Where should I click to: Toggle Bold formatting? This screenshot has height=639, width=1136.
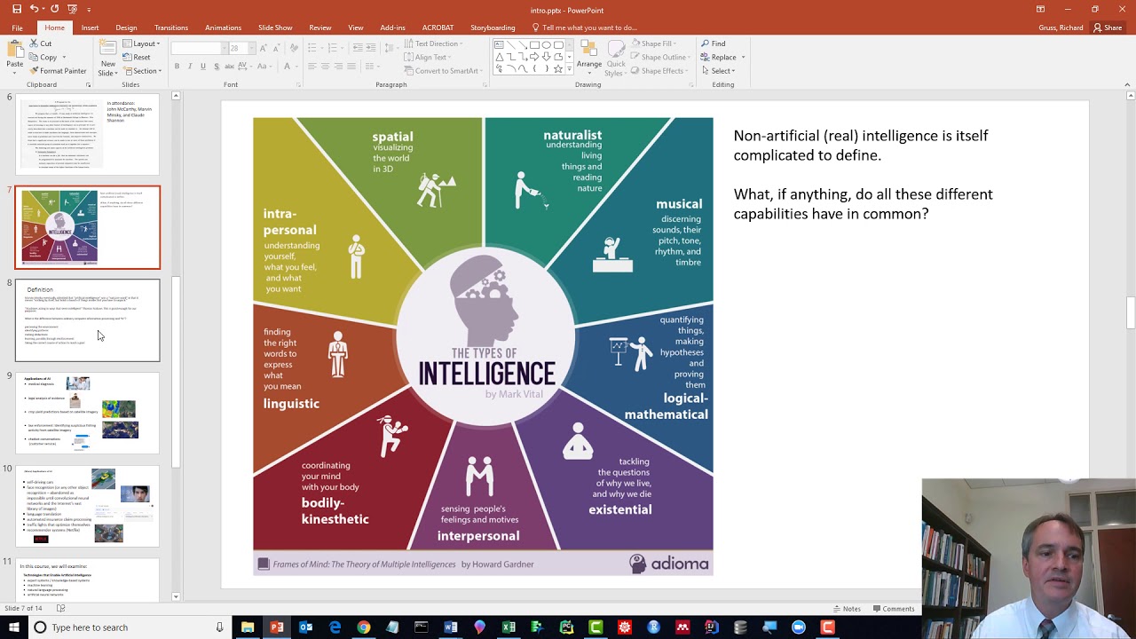[x=177, y=67]
